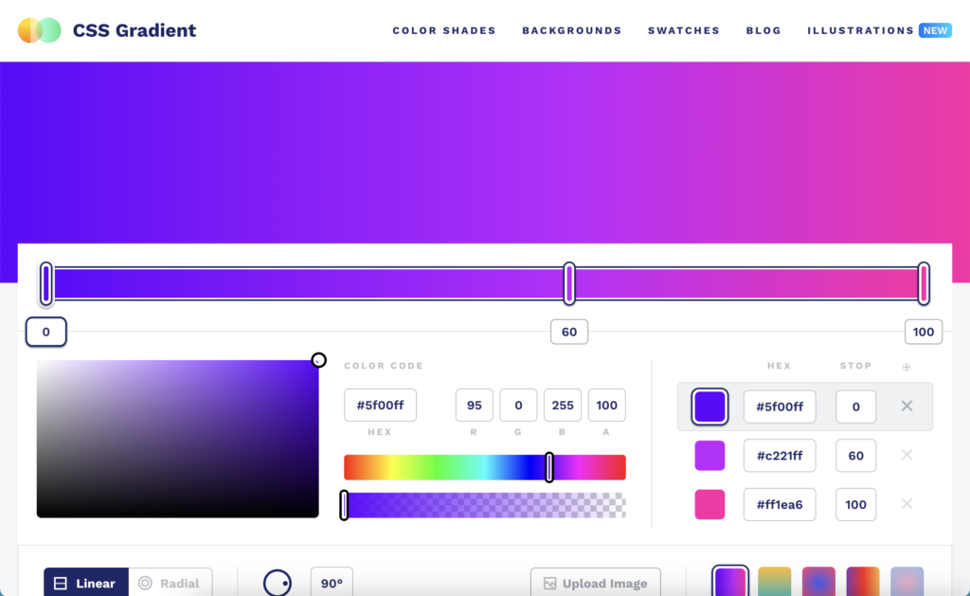The image size is (970, 596).
Task: Open the Color Shades page
Action: pos(444,30)
